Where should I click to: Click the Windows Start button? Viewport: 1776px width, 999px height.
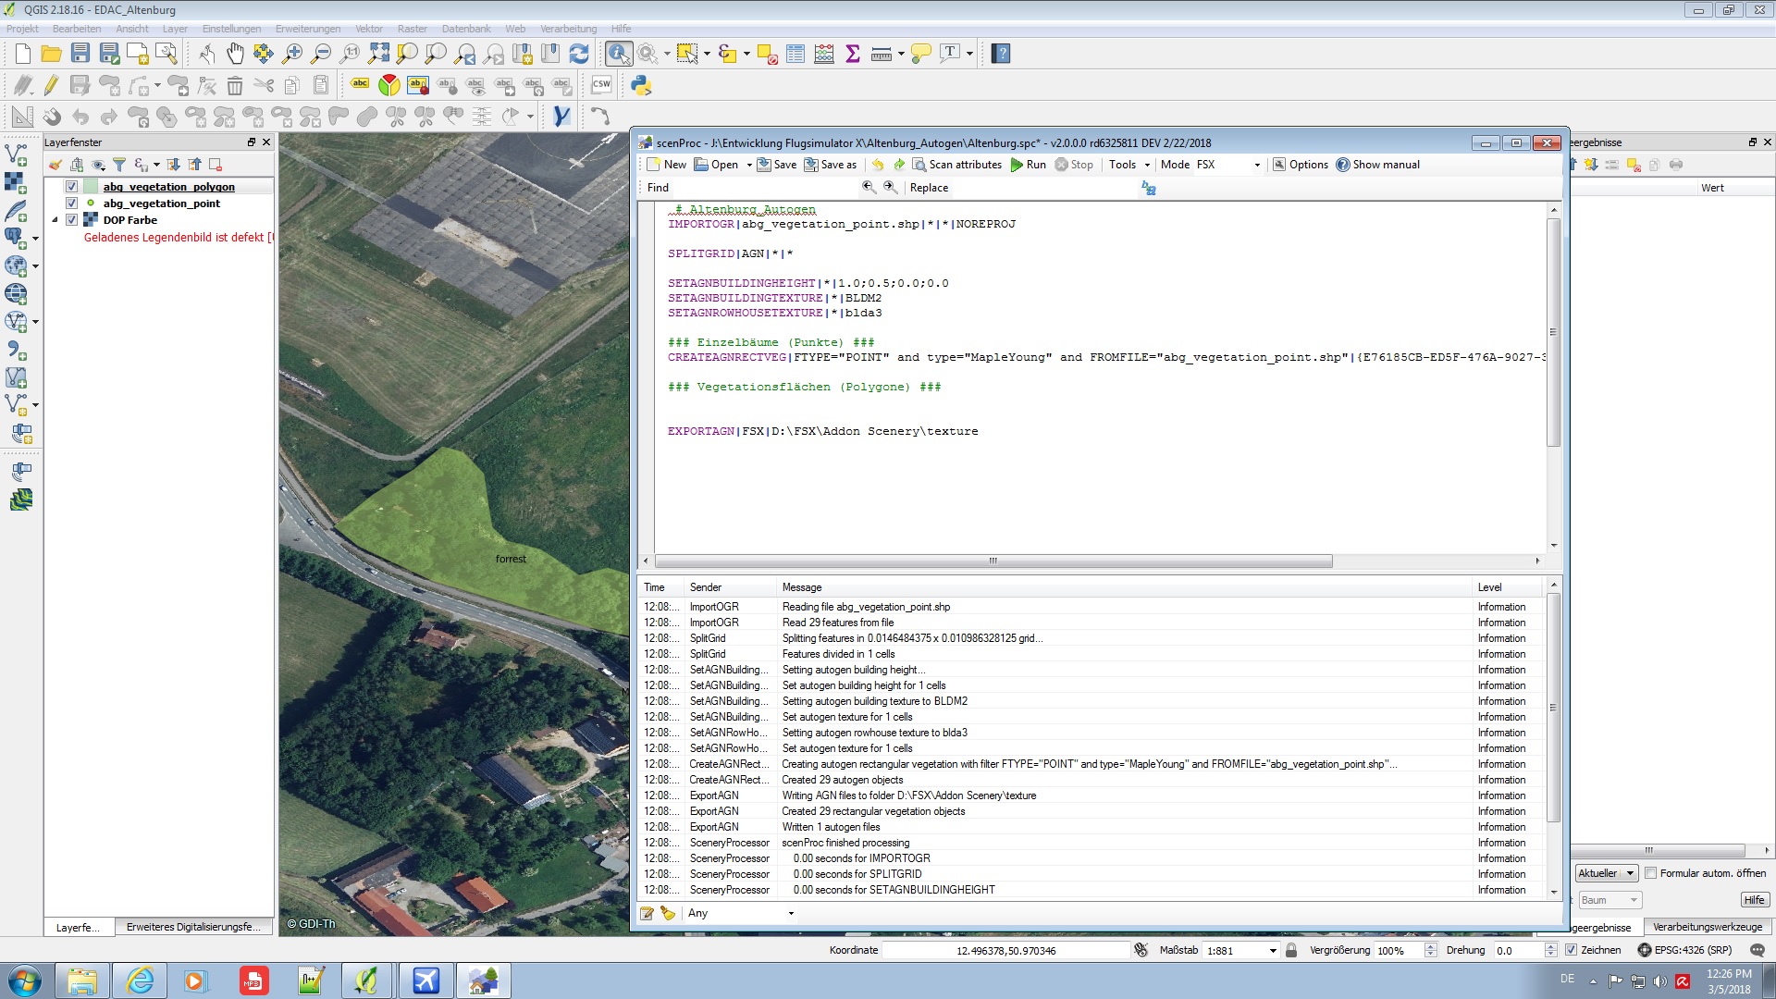(x=24, y=980)
